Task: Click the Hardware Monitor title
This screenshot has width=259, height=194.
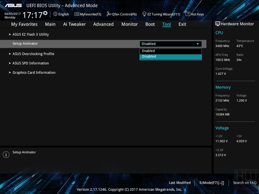Action: pos(237,24)
